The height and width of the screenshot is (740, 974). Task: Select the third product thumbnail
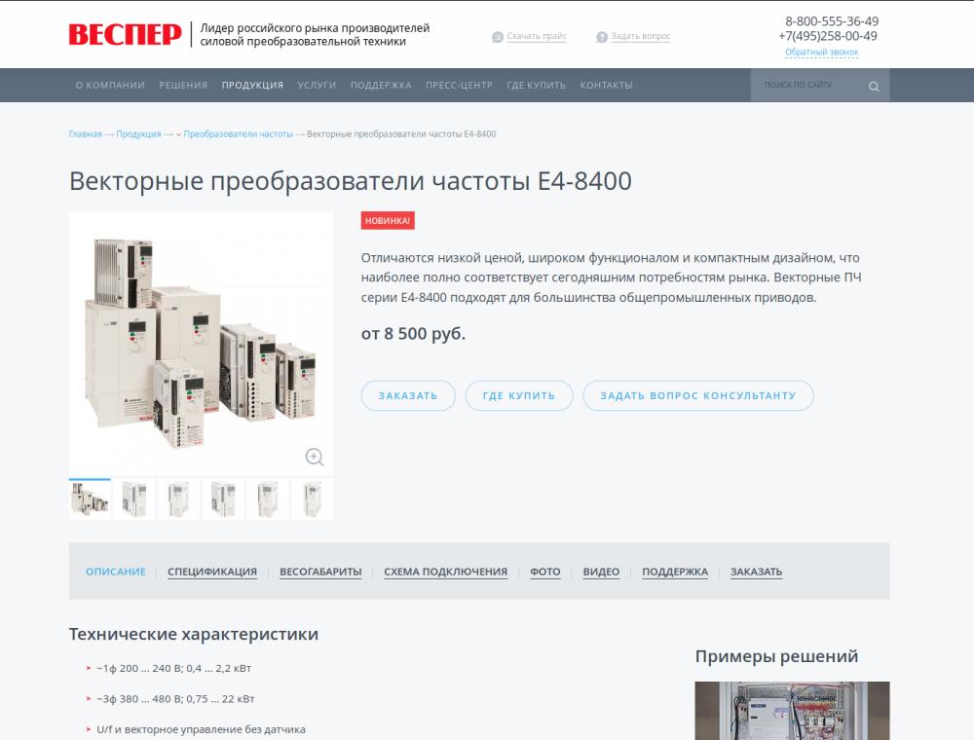[x=179, y=499]
